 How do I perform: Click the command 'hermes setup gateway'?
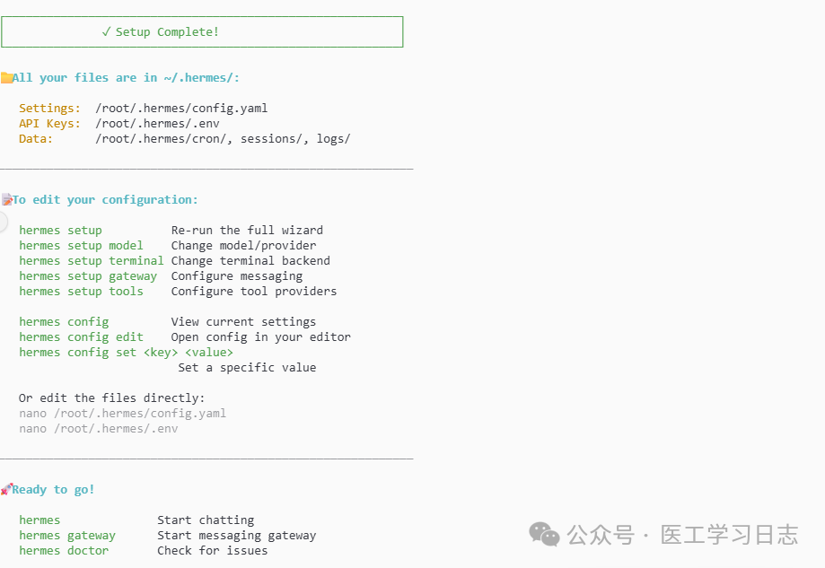click(88, 276)
